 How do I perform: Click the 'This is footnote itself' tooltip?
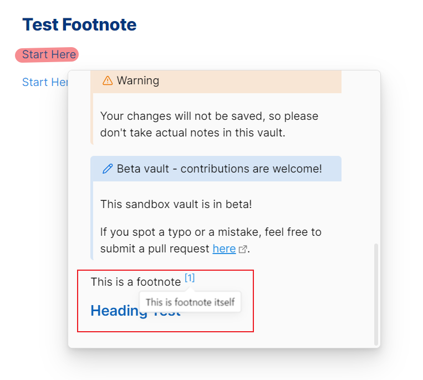coord(190,302)
